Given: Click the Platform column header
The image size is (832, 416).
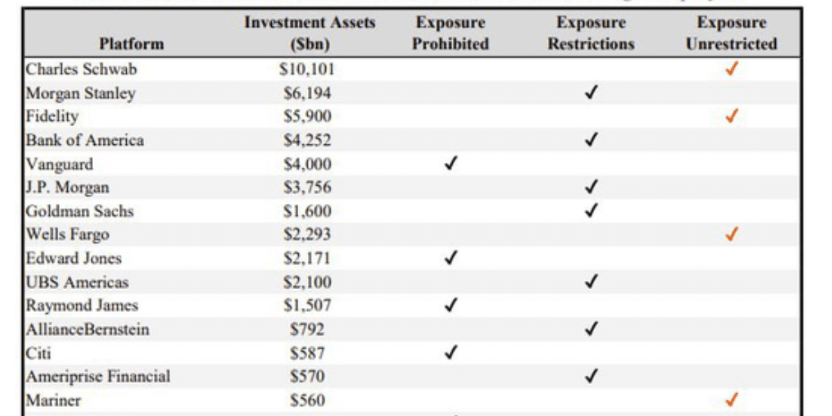Looking at the screenshot, I should click(131, 44).
